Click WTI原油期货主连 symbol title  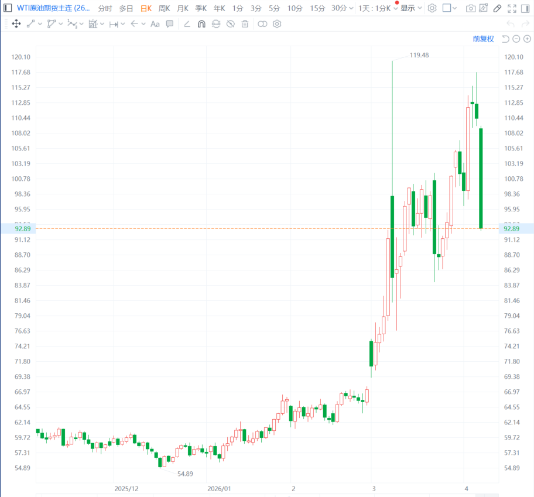pos(53,8)
